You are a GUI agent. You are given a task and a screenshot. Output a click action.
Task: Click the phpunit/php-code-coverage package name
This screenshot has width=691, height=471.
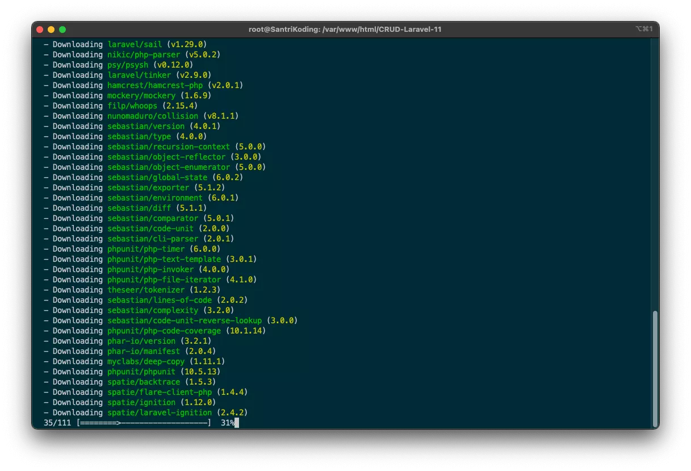pyautogui.click(x=164, y=331)
